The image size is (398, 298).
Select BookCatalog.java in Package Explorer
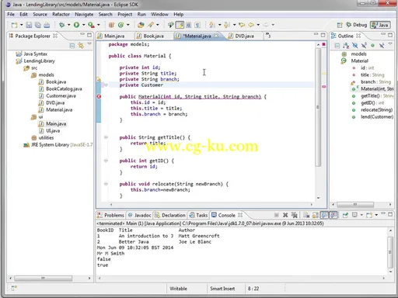(x=61, y=89)
